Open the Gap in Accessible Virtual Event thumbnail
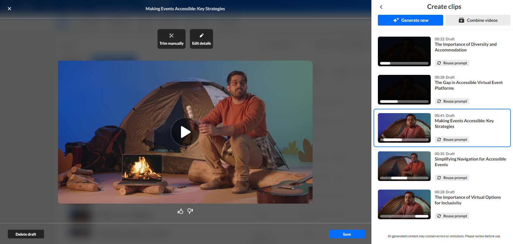 point(404,90)
